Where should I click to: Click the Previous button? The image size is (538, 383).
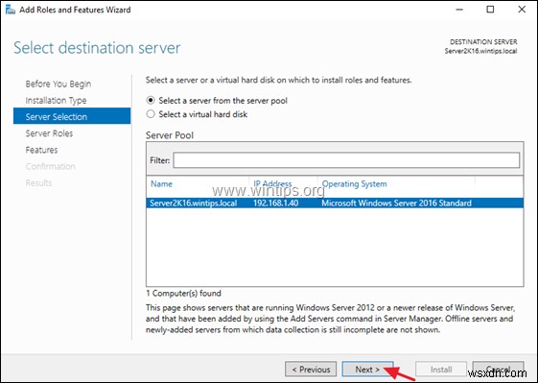pyautogui.click(x=311, y=370)
